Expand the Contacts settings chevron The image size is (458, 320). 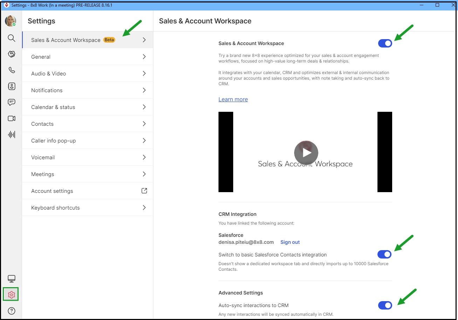[x=144, y=124]
